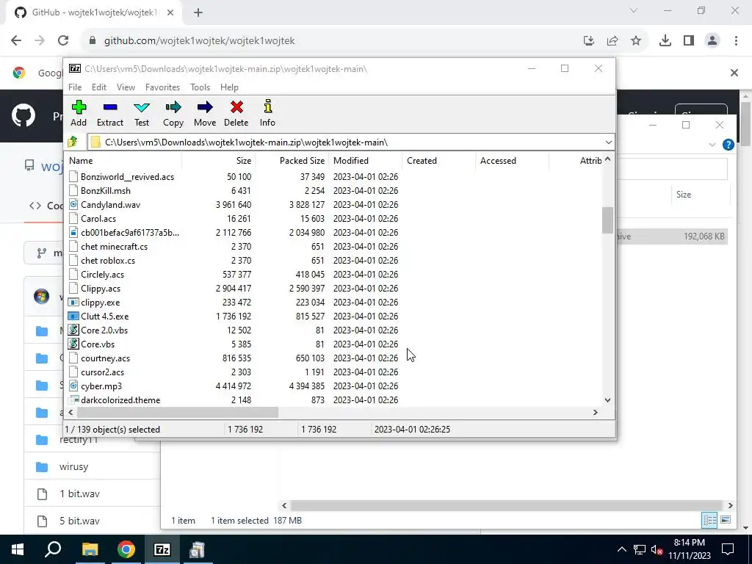The height and width of the screenshot is (564, 752).
Task: Click Candyland.wav audio file icon
Action: (x=73, y=205)
